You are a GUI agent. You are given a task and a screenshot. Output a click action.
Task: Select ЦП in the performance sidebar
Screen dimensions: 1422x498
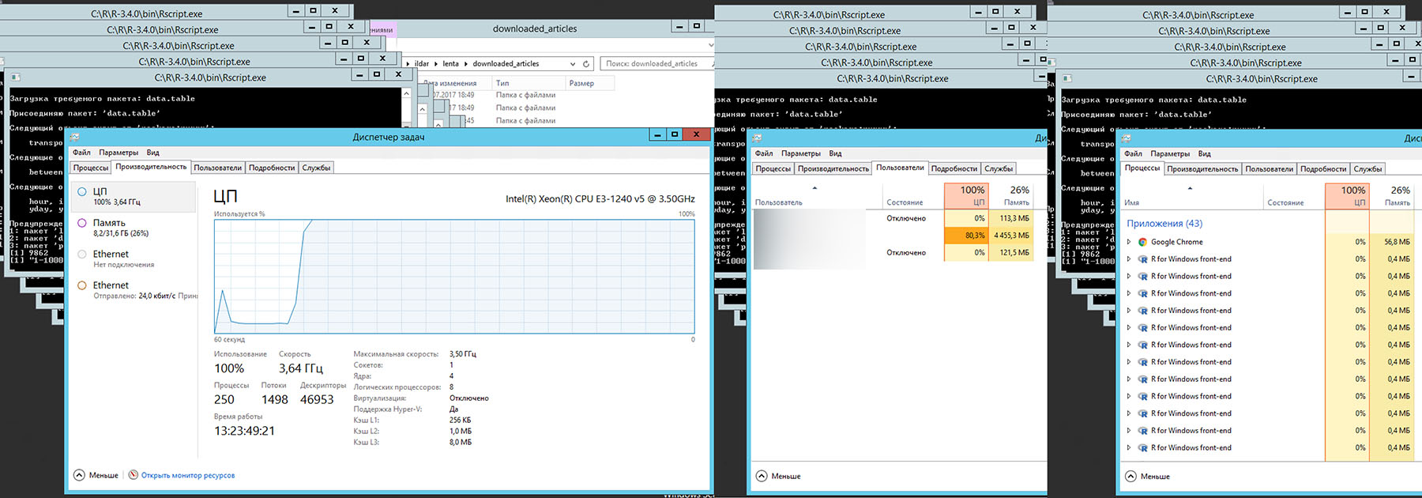133,197
